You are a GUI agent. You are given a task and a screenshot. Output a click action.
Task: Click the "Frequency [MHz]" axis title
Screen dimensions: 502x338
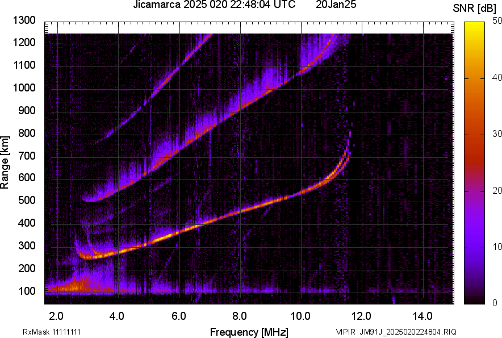(x=249, y=332)
